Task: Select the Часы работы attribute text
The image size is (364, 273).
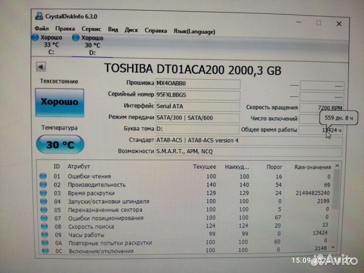Action: point(86,235)
